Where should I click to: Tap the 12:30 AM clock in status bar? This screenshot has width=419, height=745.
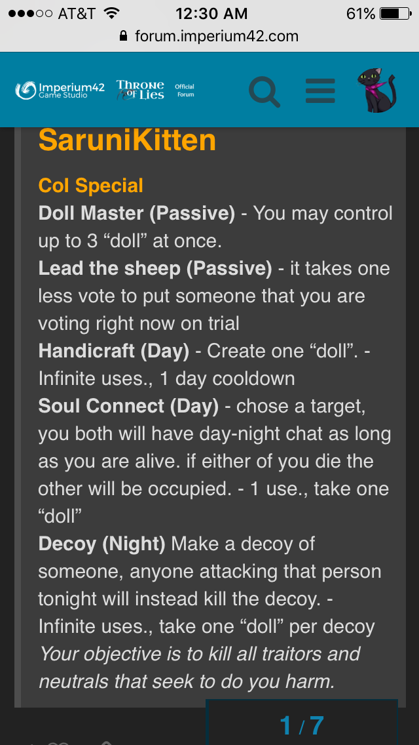click(x=211, y=14)
